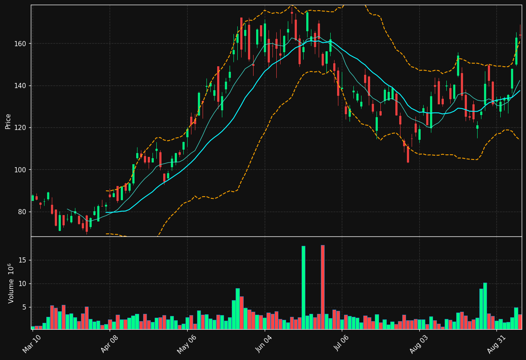The height and width of the screenshot is (360, 526).
Task: Click the 5 volume tick label
Action: 24,307
